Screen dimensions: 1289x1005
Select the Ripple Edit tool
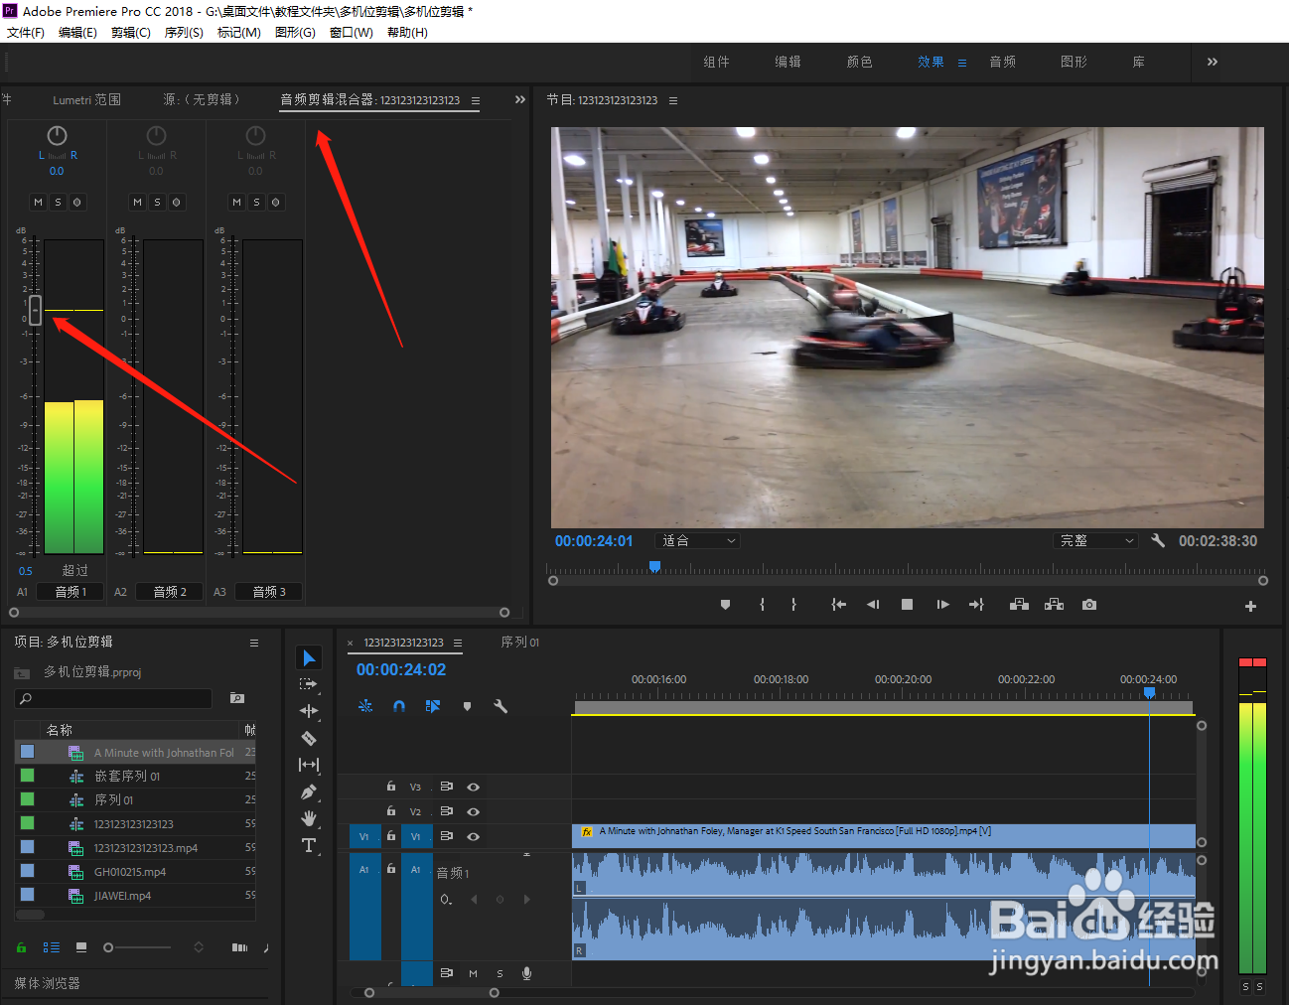tap(309, 711)
